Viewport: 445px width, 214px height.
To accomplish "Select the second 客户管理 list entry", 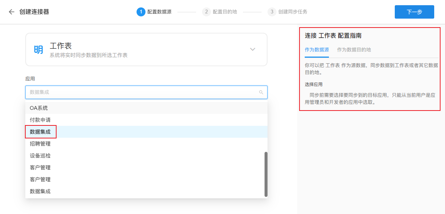I will [40, 179].
